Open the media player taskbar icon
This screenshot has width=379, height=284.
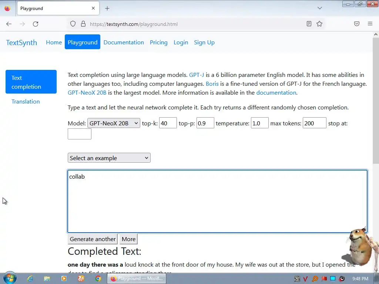tap(64, 278)
